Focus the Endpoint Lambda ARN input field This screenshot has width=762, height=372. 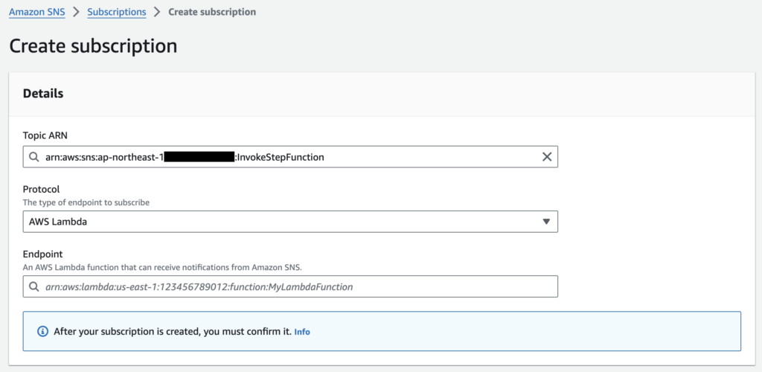click(x=290, y=286)
